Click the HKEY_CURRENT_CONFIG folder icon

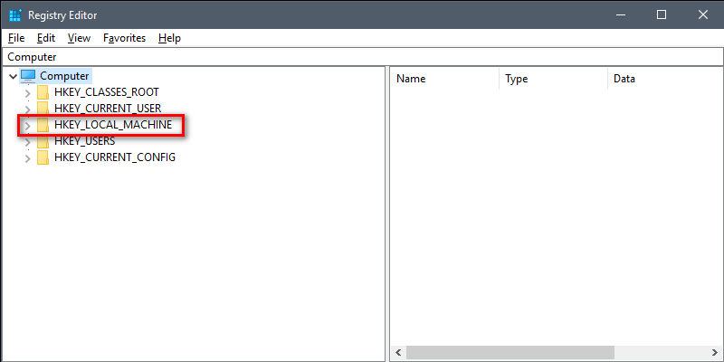click(x=43, y=157)
